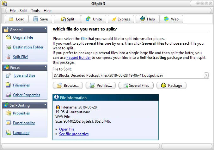Click the Paquet Builder hyperlink
214x150 pixels.
[78, 58]
